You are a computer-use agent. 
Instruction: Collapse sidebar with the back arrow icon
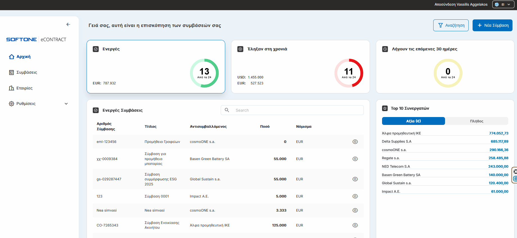tap(68, 24)
